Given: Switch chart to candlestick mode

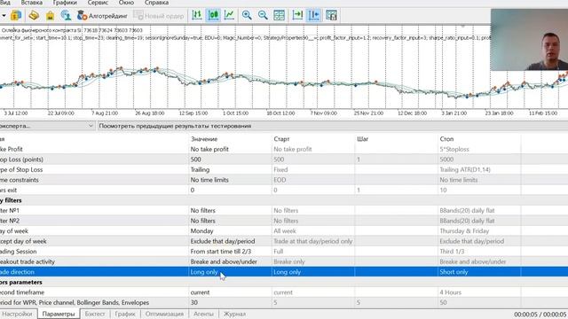Looking at the screenshot, I should click(213, 15).
